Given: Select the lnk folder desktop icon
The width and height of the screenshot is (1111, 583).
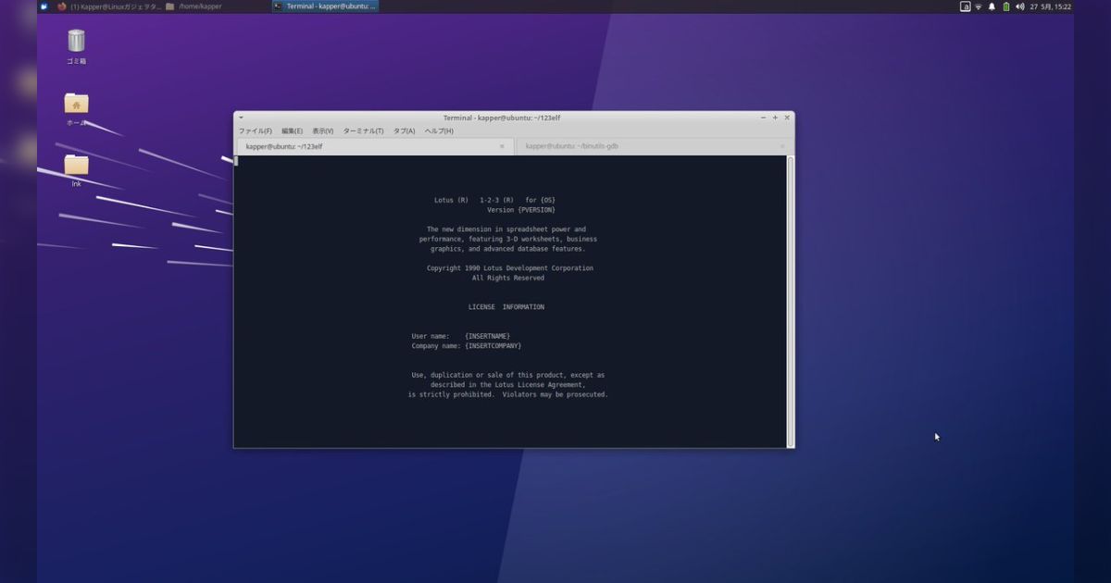Looking at the screenshot, I should [76, 170].
